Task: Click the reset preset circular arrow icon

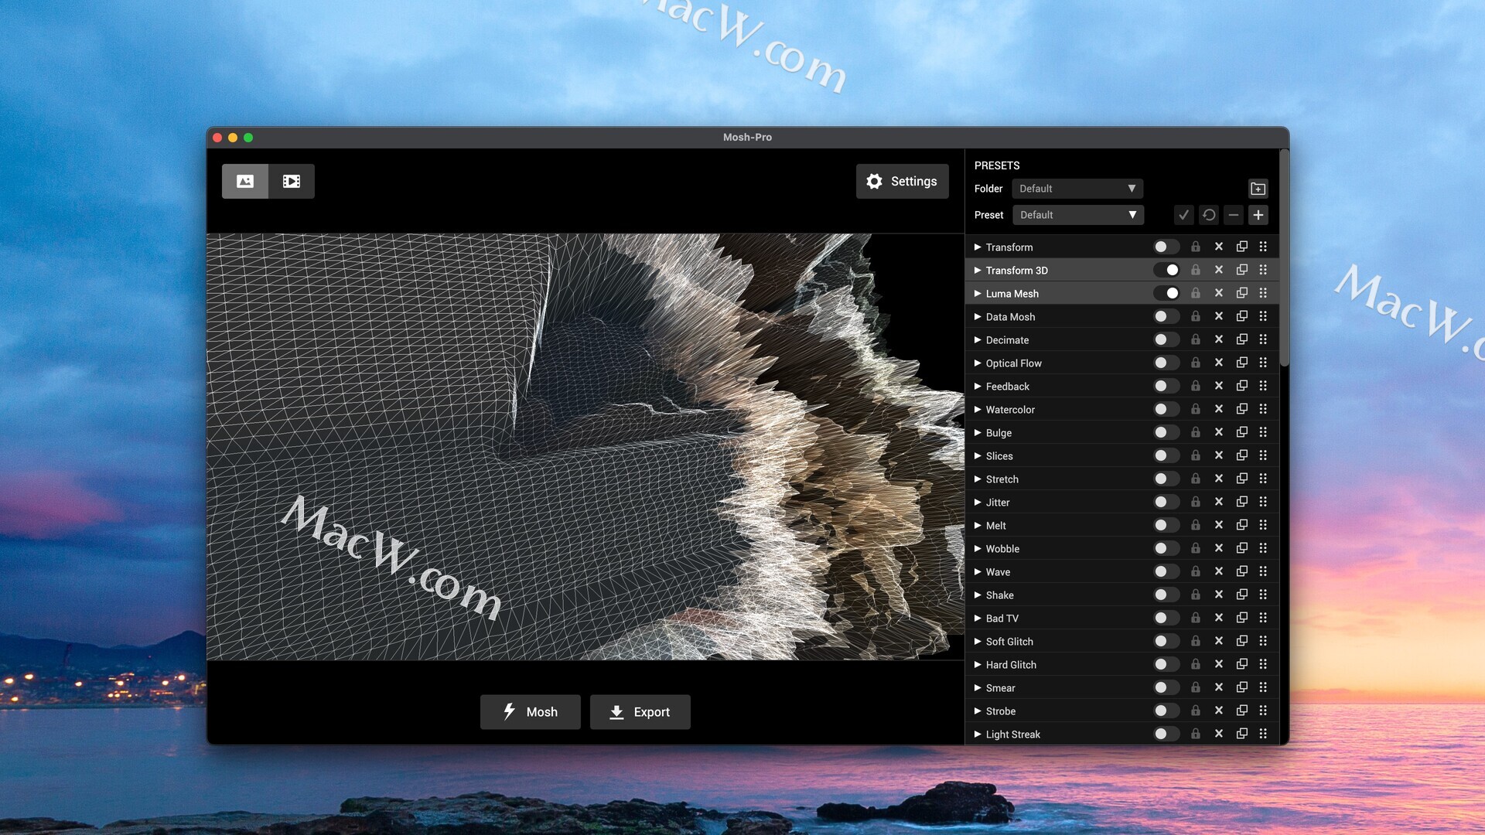Action: (x=1209, y=215)
